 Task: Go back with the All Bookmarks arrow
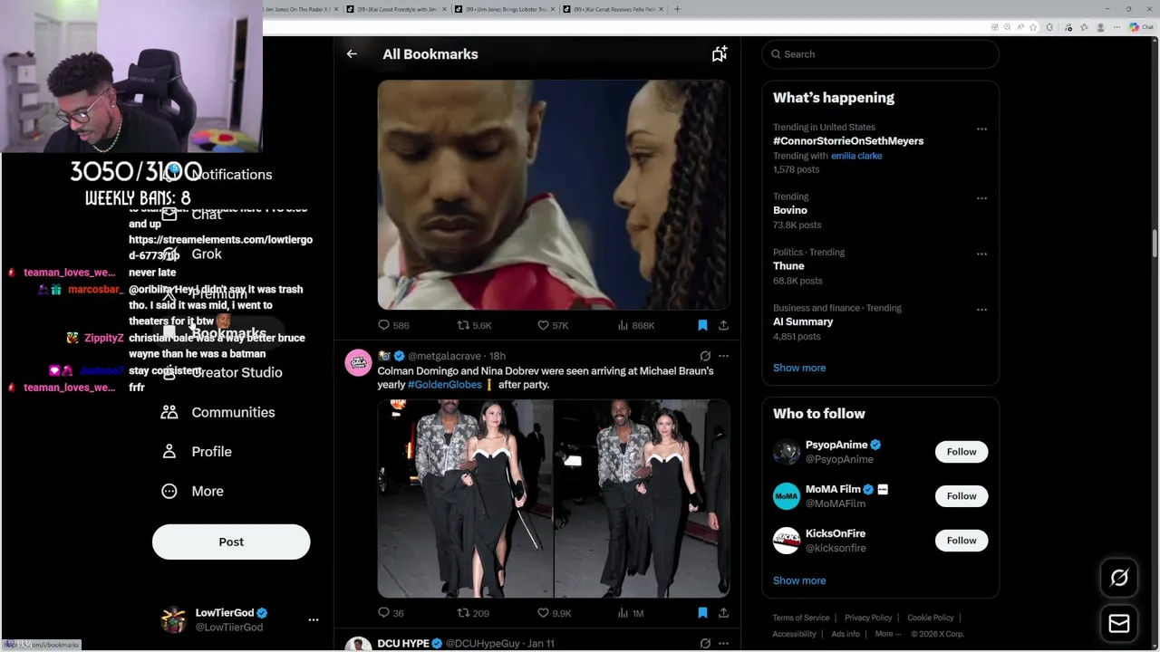(352, 54)
